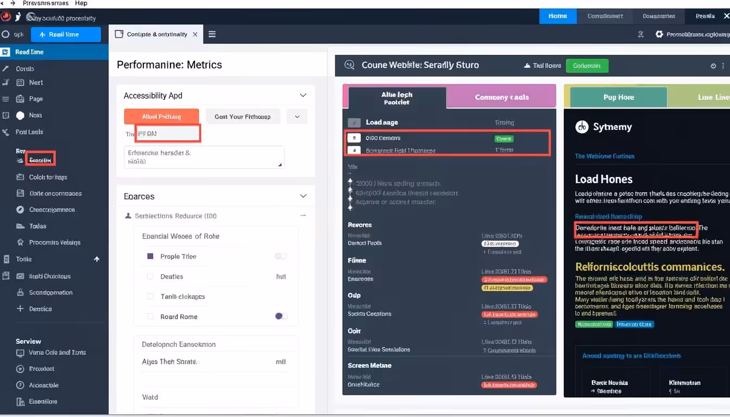Click the Cont Your Firhnoap button

coord(243,116)
